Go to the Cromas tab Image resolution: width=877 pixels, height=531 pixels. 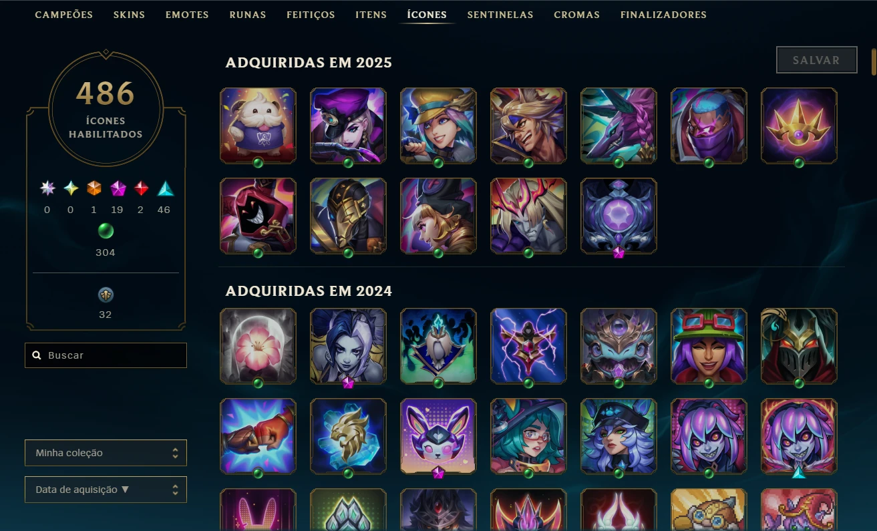576,15
